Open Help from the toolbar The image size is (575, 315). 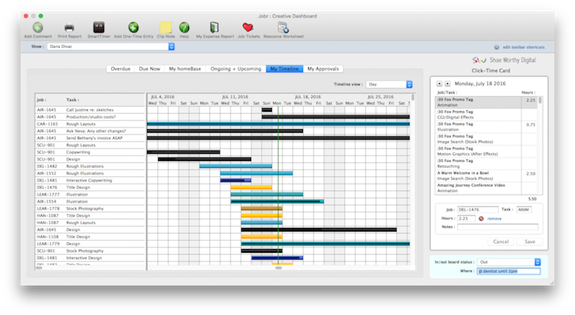pos(184,28)
